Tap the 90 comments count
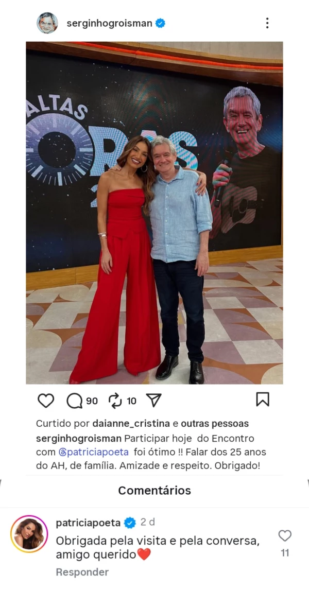The image size is (309, 590). point(92,401)
